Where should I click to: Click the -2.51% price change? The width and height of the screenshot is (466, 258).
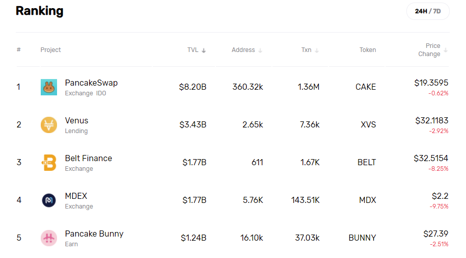(439, 244)
